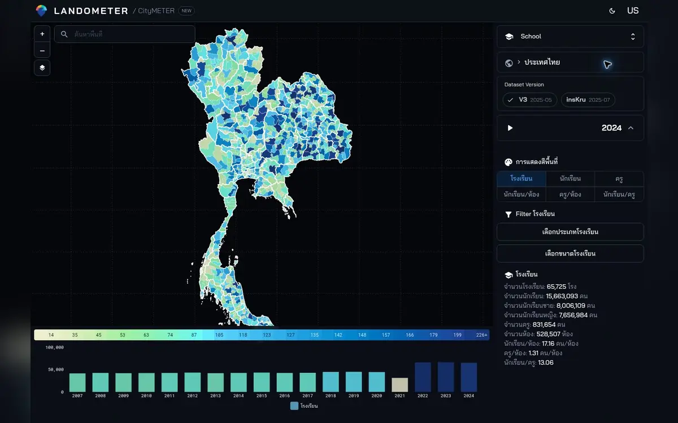Select the ครู/ห้อง color display tab
This screenshot has height=423, width=678.
pos(570,195)
